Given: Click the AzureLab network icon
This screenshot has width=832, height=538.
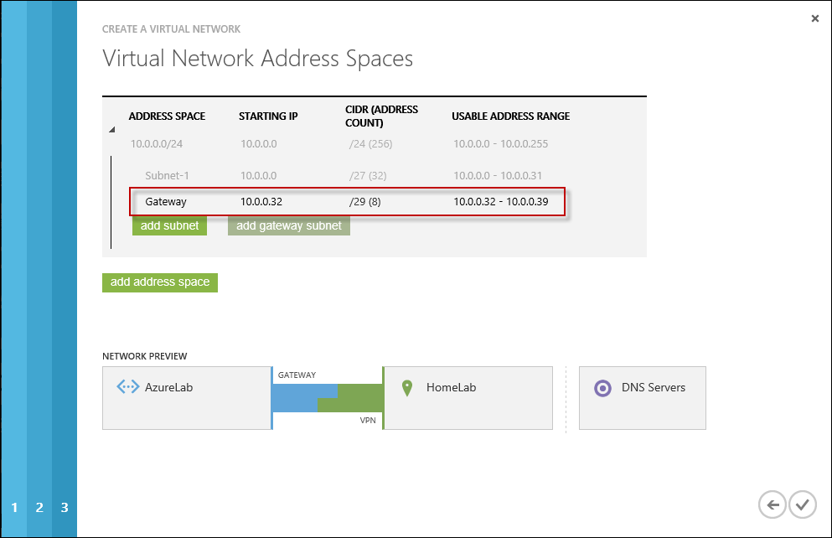Looking at the screenshot, I should (x=127, y=387).
